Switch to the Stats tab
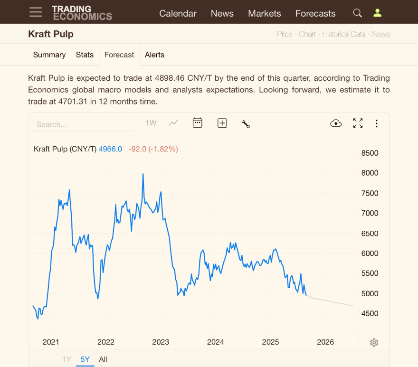 85,55
